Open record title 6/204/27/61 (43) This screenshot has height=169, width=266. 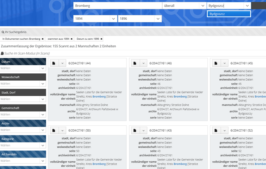(160, 130)
